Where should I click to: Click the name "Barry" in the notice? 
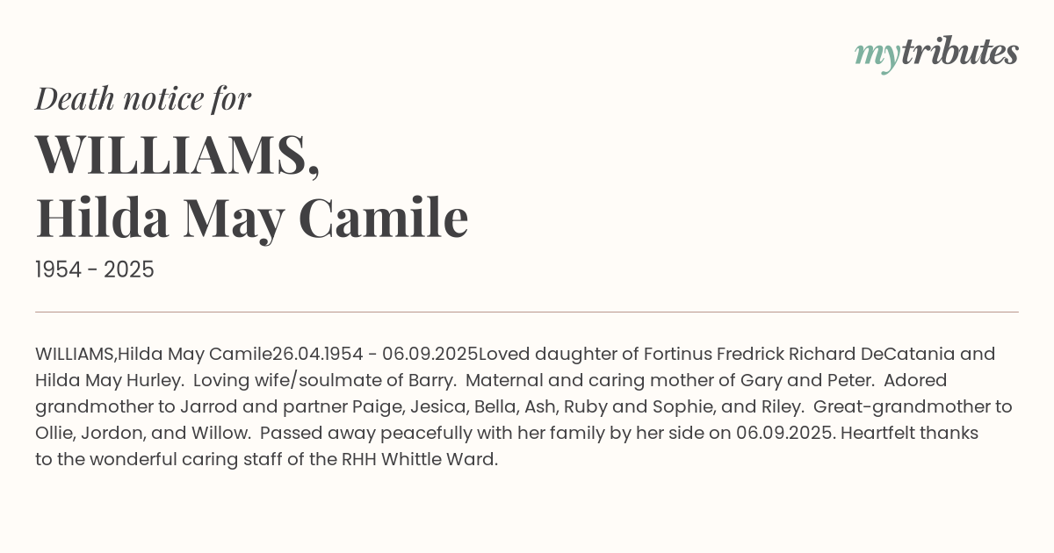pyautogui.click(x=429, y=381)
